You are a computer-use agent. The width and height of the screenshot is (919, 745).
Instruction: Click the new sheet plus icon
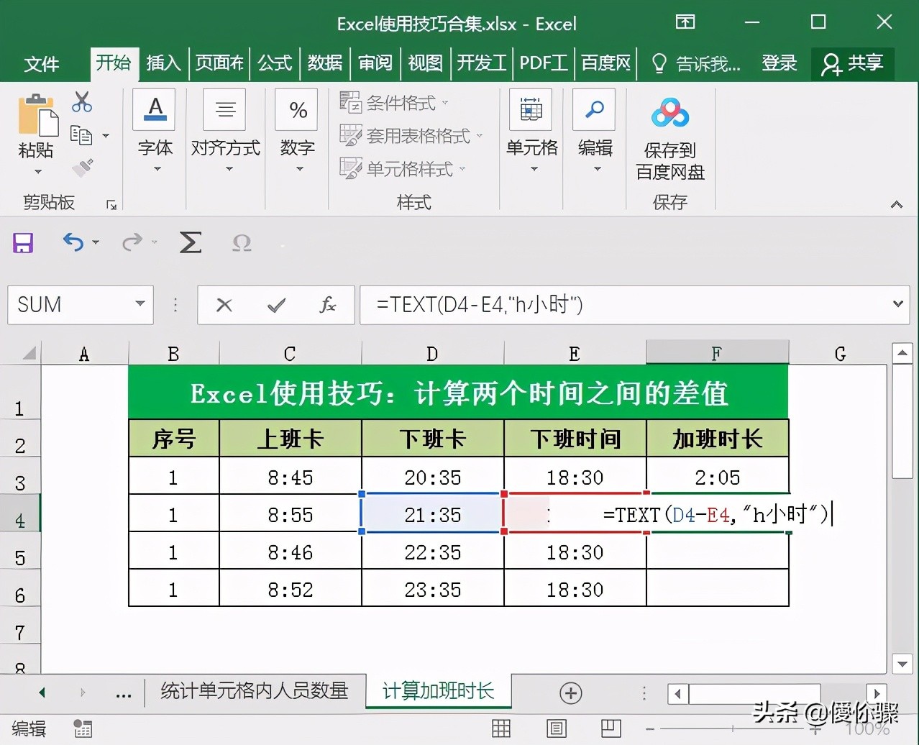571,693
